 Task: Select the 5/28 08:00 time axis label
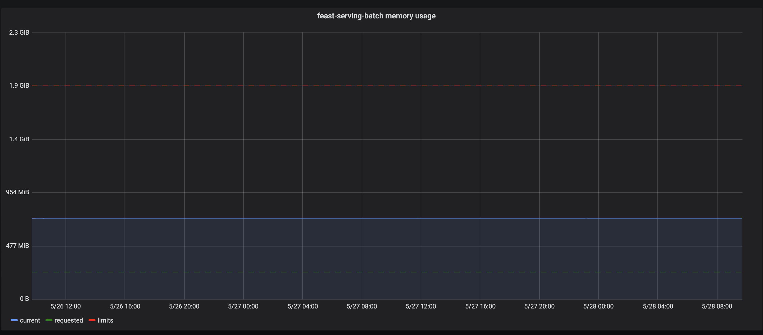(717, 306)
